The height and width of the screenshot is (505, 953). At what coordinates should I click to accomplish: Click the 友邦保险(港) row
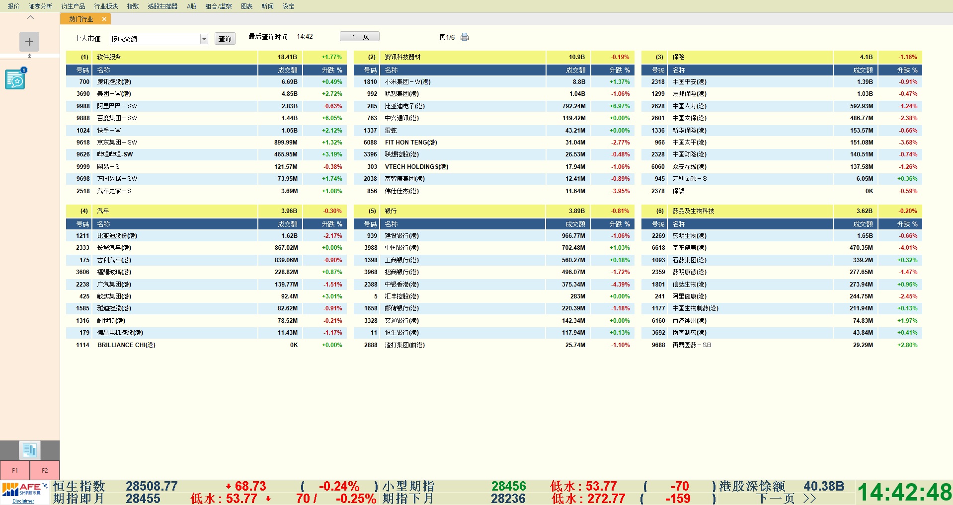(x=782, y=94)
